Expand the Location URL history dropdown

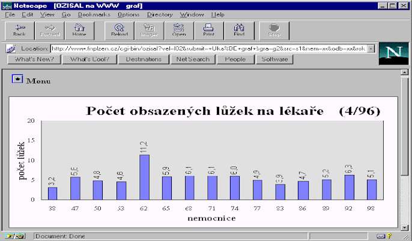click(372, 49)
